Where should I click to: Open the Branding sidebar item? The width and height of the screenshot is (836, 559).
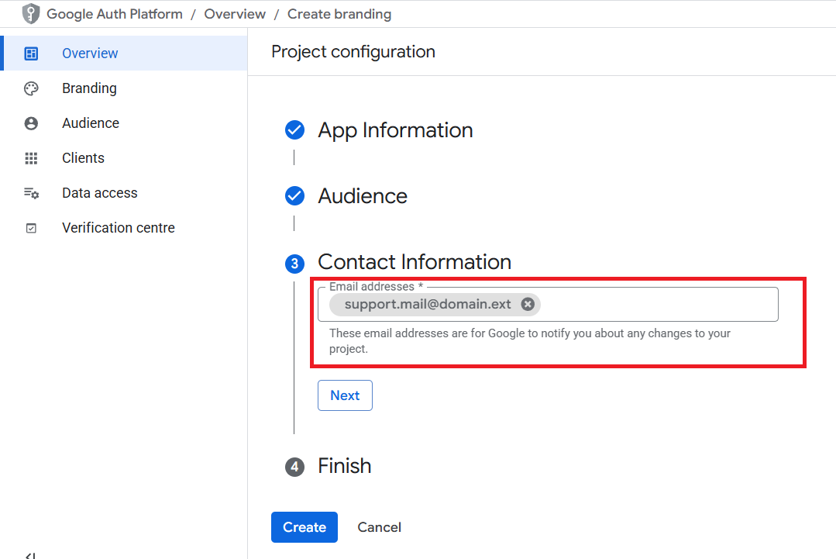tap(124, 88)
